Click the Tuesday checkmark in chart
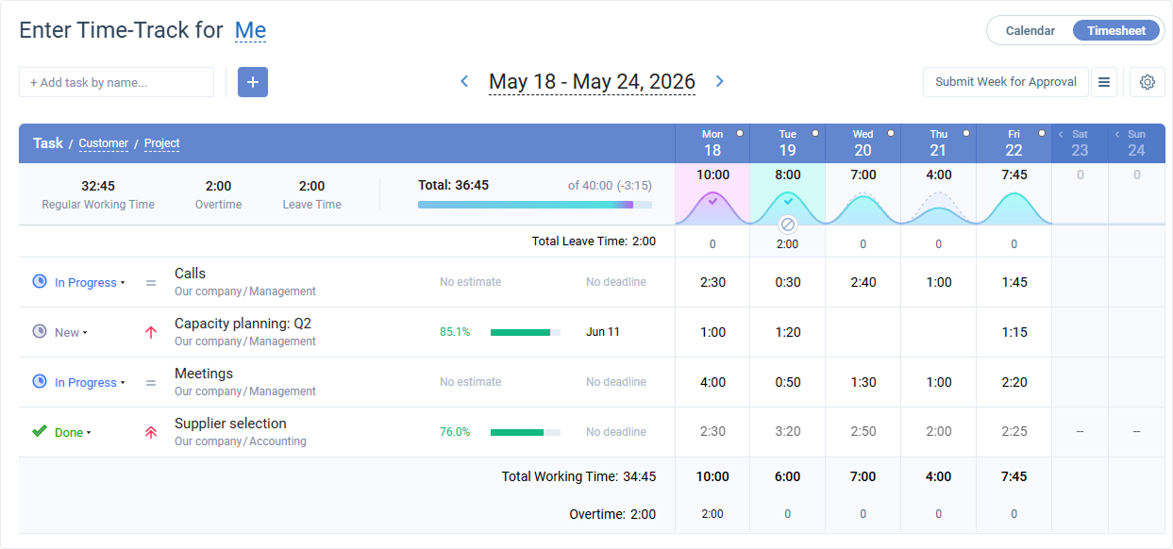 [x=788, y=201]
